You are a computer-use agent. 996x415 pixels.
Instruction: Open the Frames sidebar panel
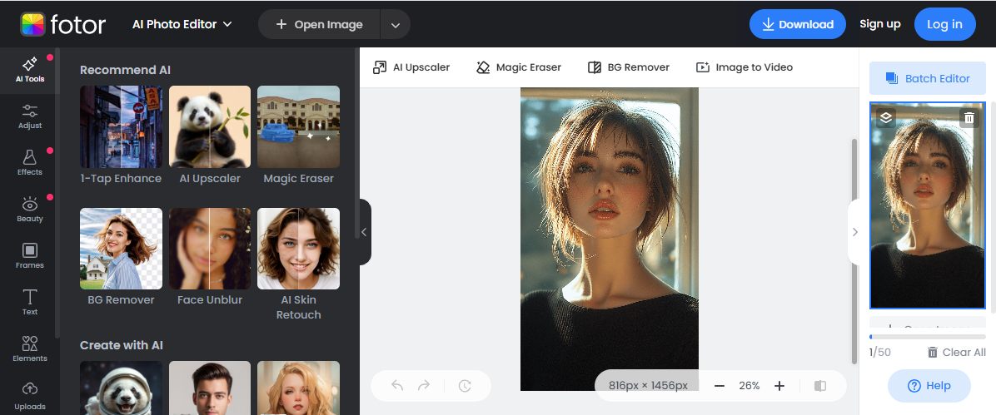(x=30, y=256)
